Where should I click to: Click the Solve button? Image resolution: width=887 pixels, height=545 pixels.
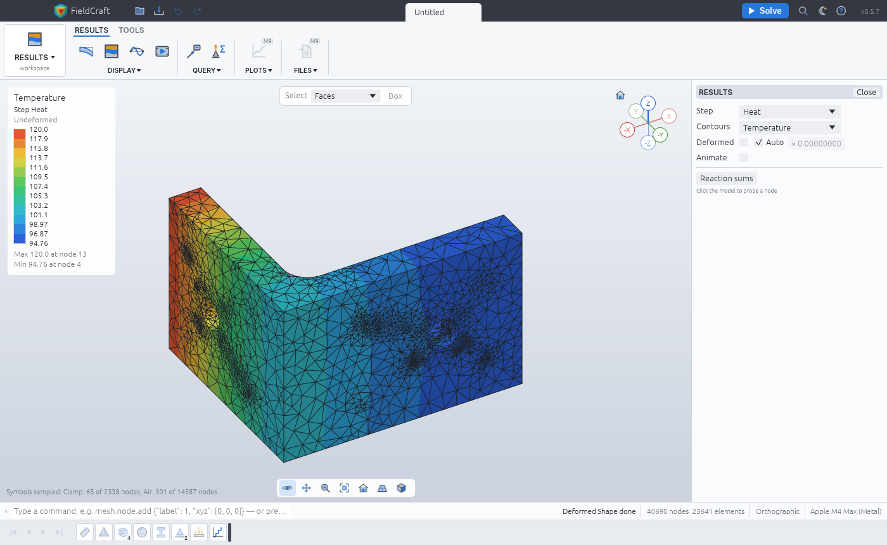[x=765, y=11]
